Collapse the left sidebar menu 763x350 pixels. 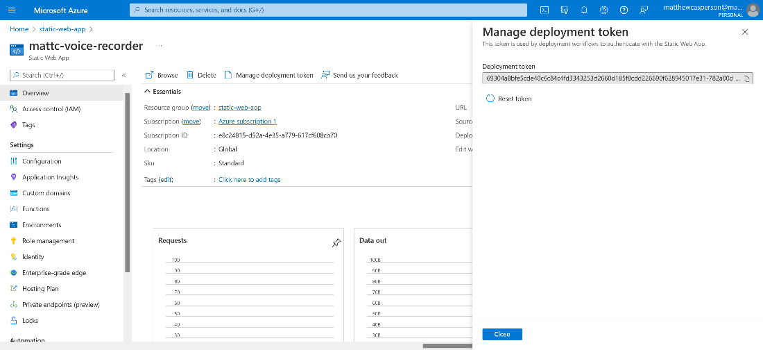[x=123, y=76]
